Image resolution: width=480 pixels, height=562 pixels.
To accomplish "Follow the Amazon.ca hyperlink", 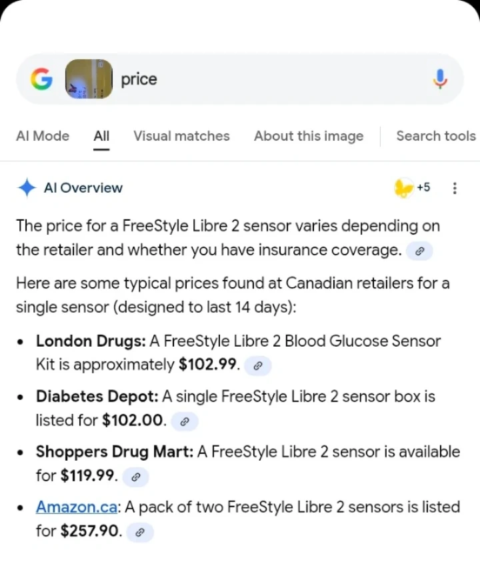I will click(77, 507).
